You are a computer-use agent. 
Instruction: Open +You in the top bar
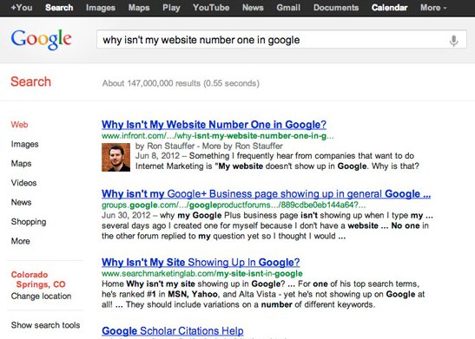click(x=22, y=8)
